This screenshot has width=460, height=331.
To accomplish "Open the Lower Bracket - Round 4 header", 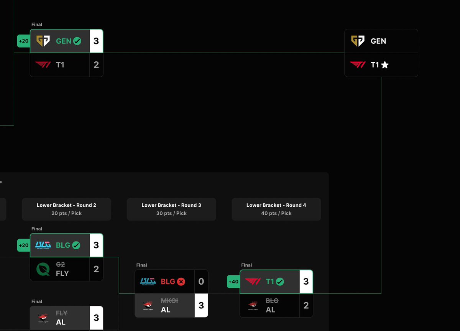I will [276, 209].
